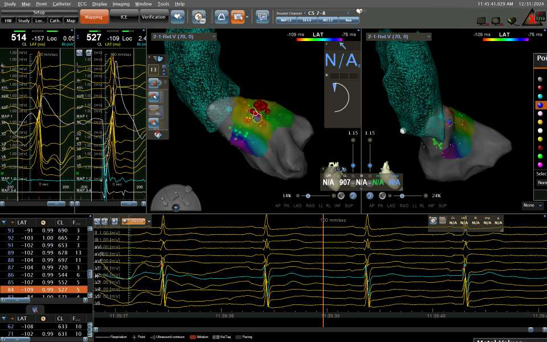Screen dimensions: 547x342
Task: Click the arch-shaped toolbar icon
Action: pyautogui.click(x=221, y=17)
